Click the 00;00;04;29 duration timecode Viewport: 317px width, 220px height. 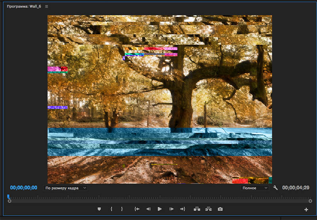[296, 188]
